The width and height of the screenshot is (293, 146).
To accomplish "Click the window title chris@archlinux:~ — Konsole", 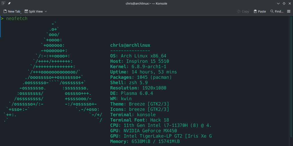I will coord(146,3).
